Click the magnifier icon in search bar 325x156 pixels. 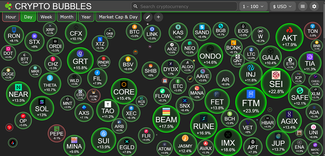[x=136, y=6]
